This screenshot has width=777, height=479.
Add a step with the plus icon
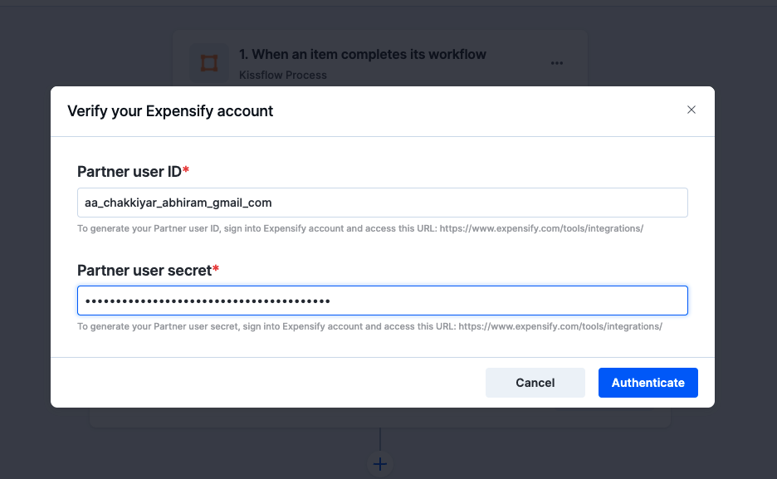coord(380,464)
